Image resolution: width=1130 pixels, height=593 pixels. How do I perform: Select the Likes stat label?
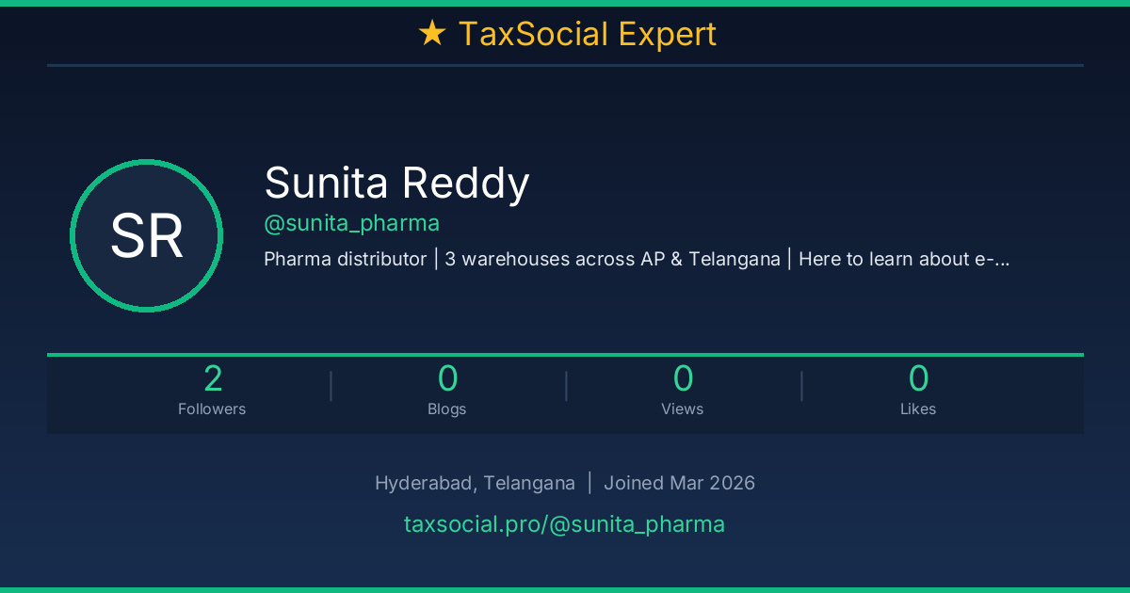coord(918,409)
